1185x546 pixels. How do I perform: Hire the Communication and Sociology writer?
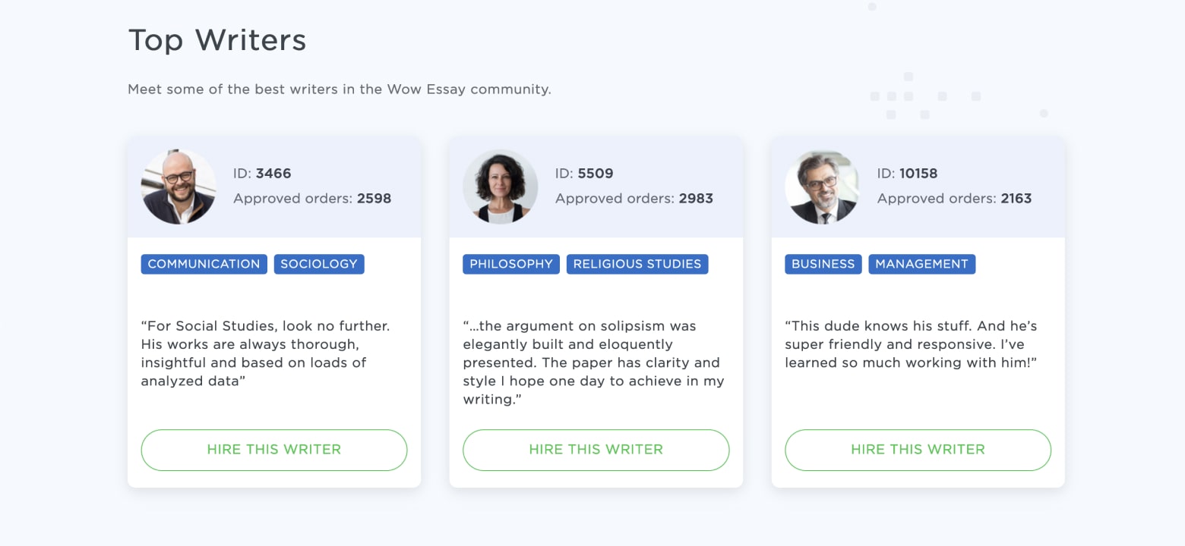274,450
